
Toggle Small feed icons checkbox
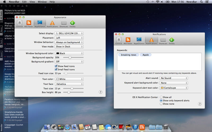[x=56, y=69]
